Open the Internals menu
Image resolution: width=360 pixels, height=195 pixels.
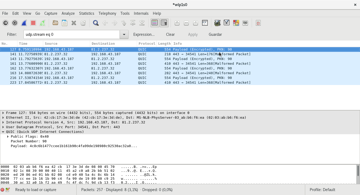[x=141, y=13]
